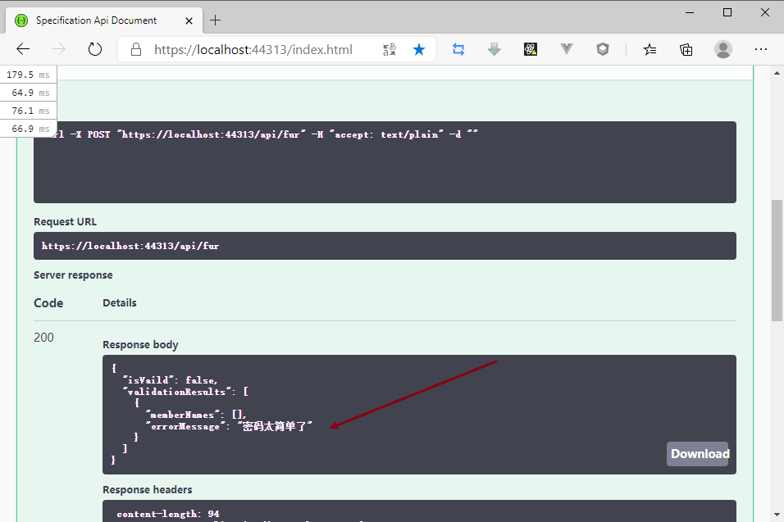Reload the page with refresh icon
The image size is (784, 522).
tap(95, 49)
